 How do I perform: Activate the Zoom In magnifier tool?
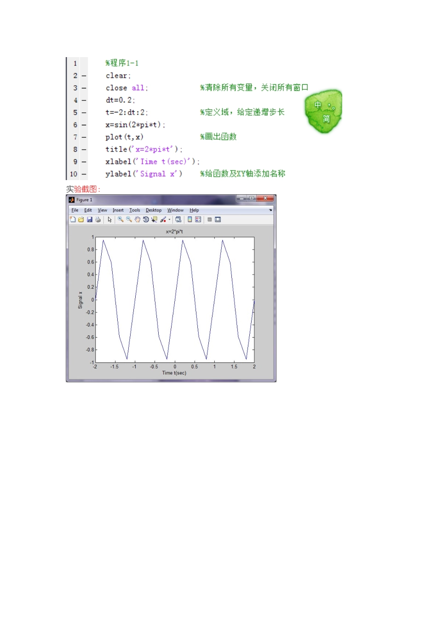click(121, 220)
